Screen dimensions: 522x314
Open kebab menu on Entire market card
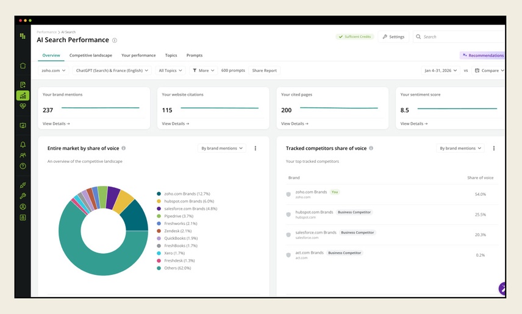coord(256,148)
